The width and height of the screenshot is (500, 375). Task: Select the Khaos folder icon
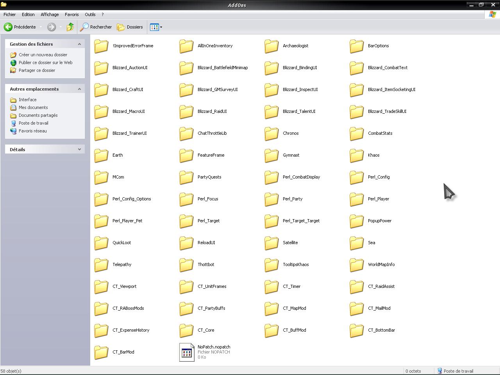tap(357, 155)
